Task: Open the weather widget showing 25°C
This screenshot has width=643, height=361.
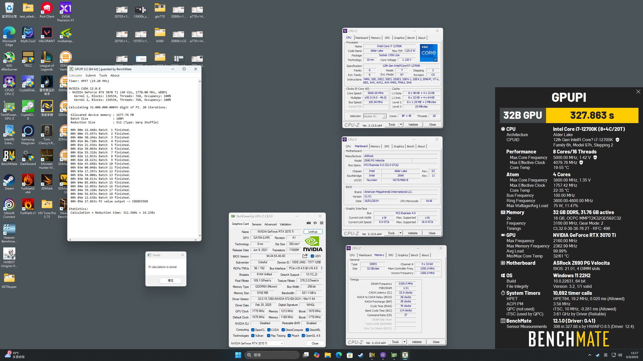Action: [15, 355]
